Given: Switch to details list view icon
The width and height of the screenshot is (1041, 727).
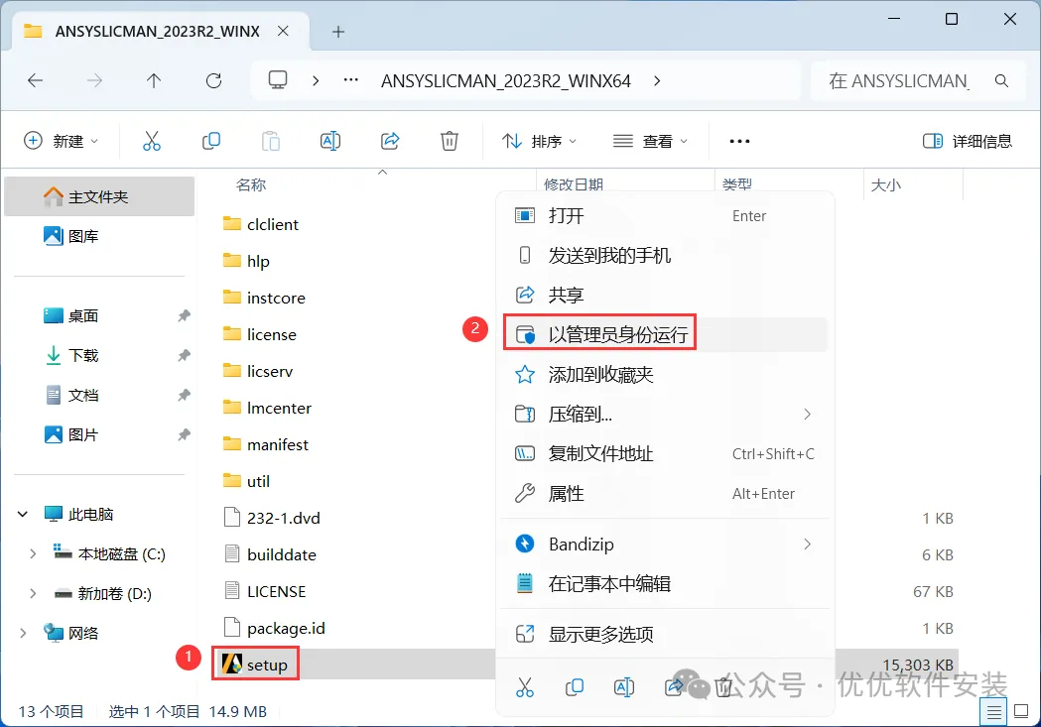Looking at the screenshot, I should [993, 712].
